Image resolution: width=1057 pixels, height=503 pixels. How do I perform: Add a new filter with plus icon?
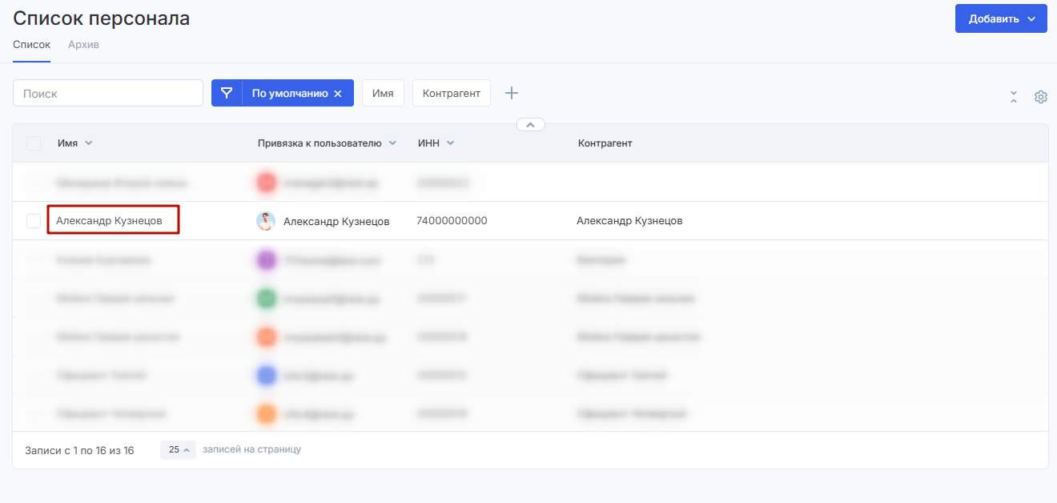tap(512, 93)
